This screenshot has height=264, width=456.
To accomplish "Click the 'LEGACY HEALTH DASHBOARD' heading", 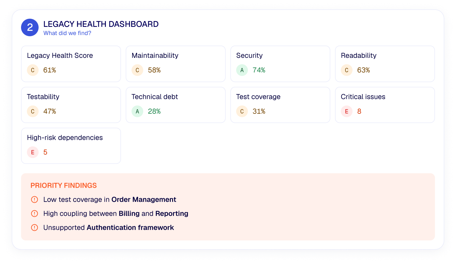I will pos(101,24).
